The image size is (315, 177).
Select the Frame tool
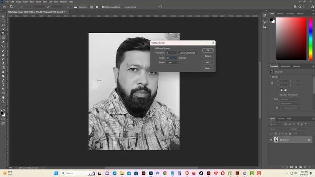(x=3, y=38)
